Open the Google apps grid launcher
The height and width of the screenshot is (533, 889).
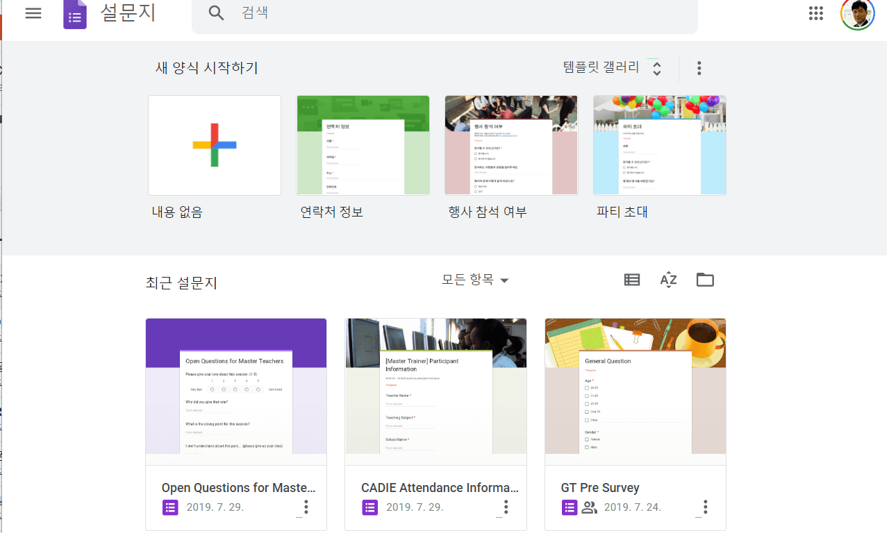(x=816, y=13)
